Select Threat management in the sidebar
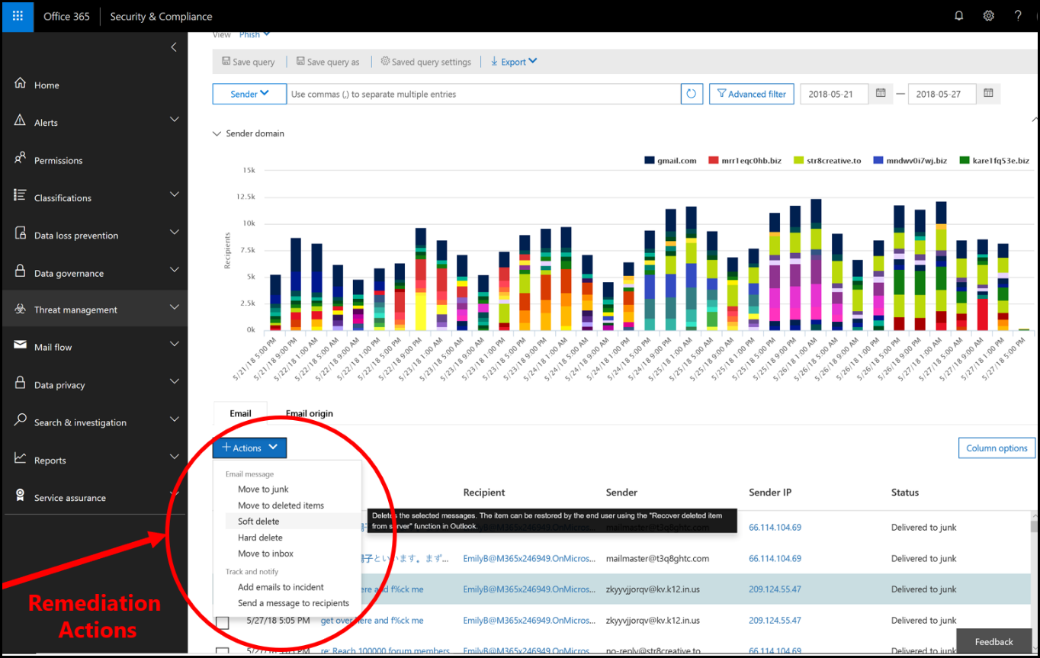Screen dimensions: 1040x658 [x=75, y=309]
